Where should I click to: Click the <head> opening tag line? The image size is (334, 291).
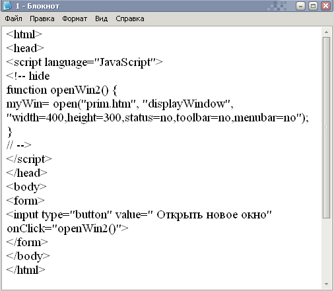click(25, 48)
